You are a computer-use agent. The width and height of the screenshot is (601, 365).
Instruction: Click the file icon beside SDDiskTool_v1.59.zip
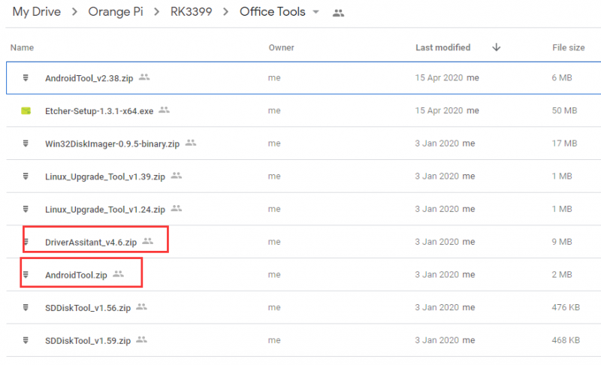(x=26, y=340)
